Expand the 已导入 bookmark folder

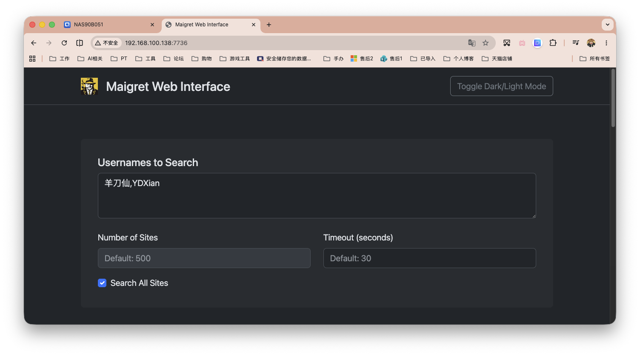point(423,59)
